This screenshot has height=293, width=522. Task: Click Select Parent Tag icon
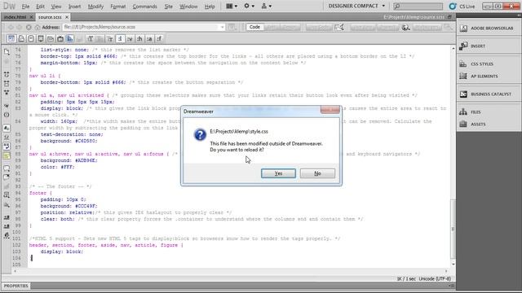[x=7, y=106]
